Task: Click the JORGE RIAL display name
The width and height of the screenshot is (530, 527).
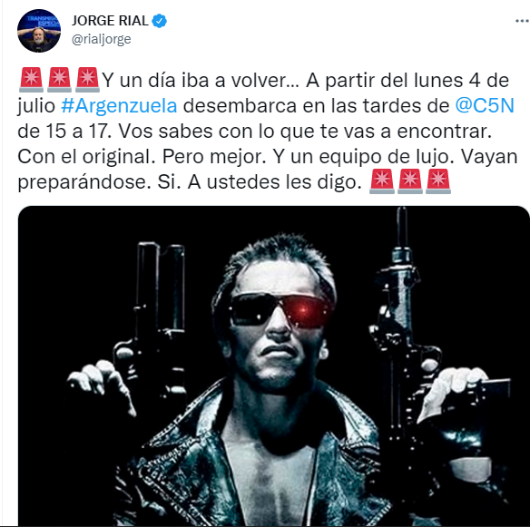Action: (x=110, y=21)
